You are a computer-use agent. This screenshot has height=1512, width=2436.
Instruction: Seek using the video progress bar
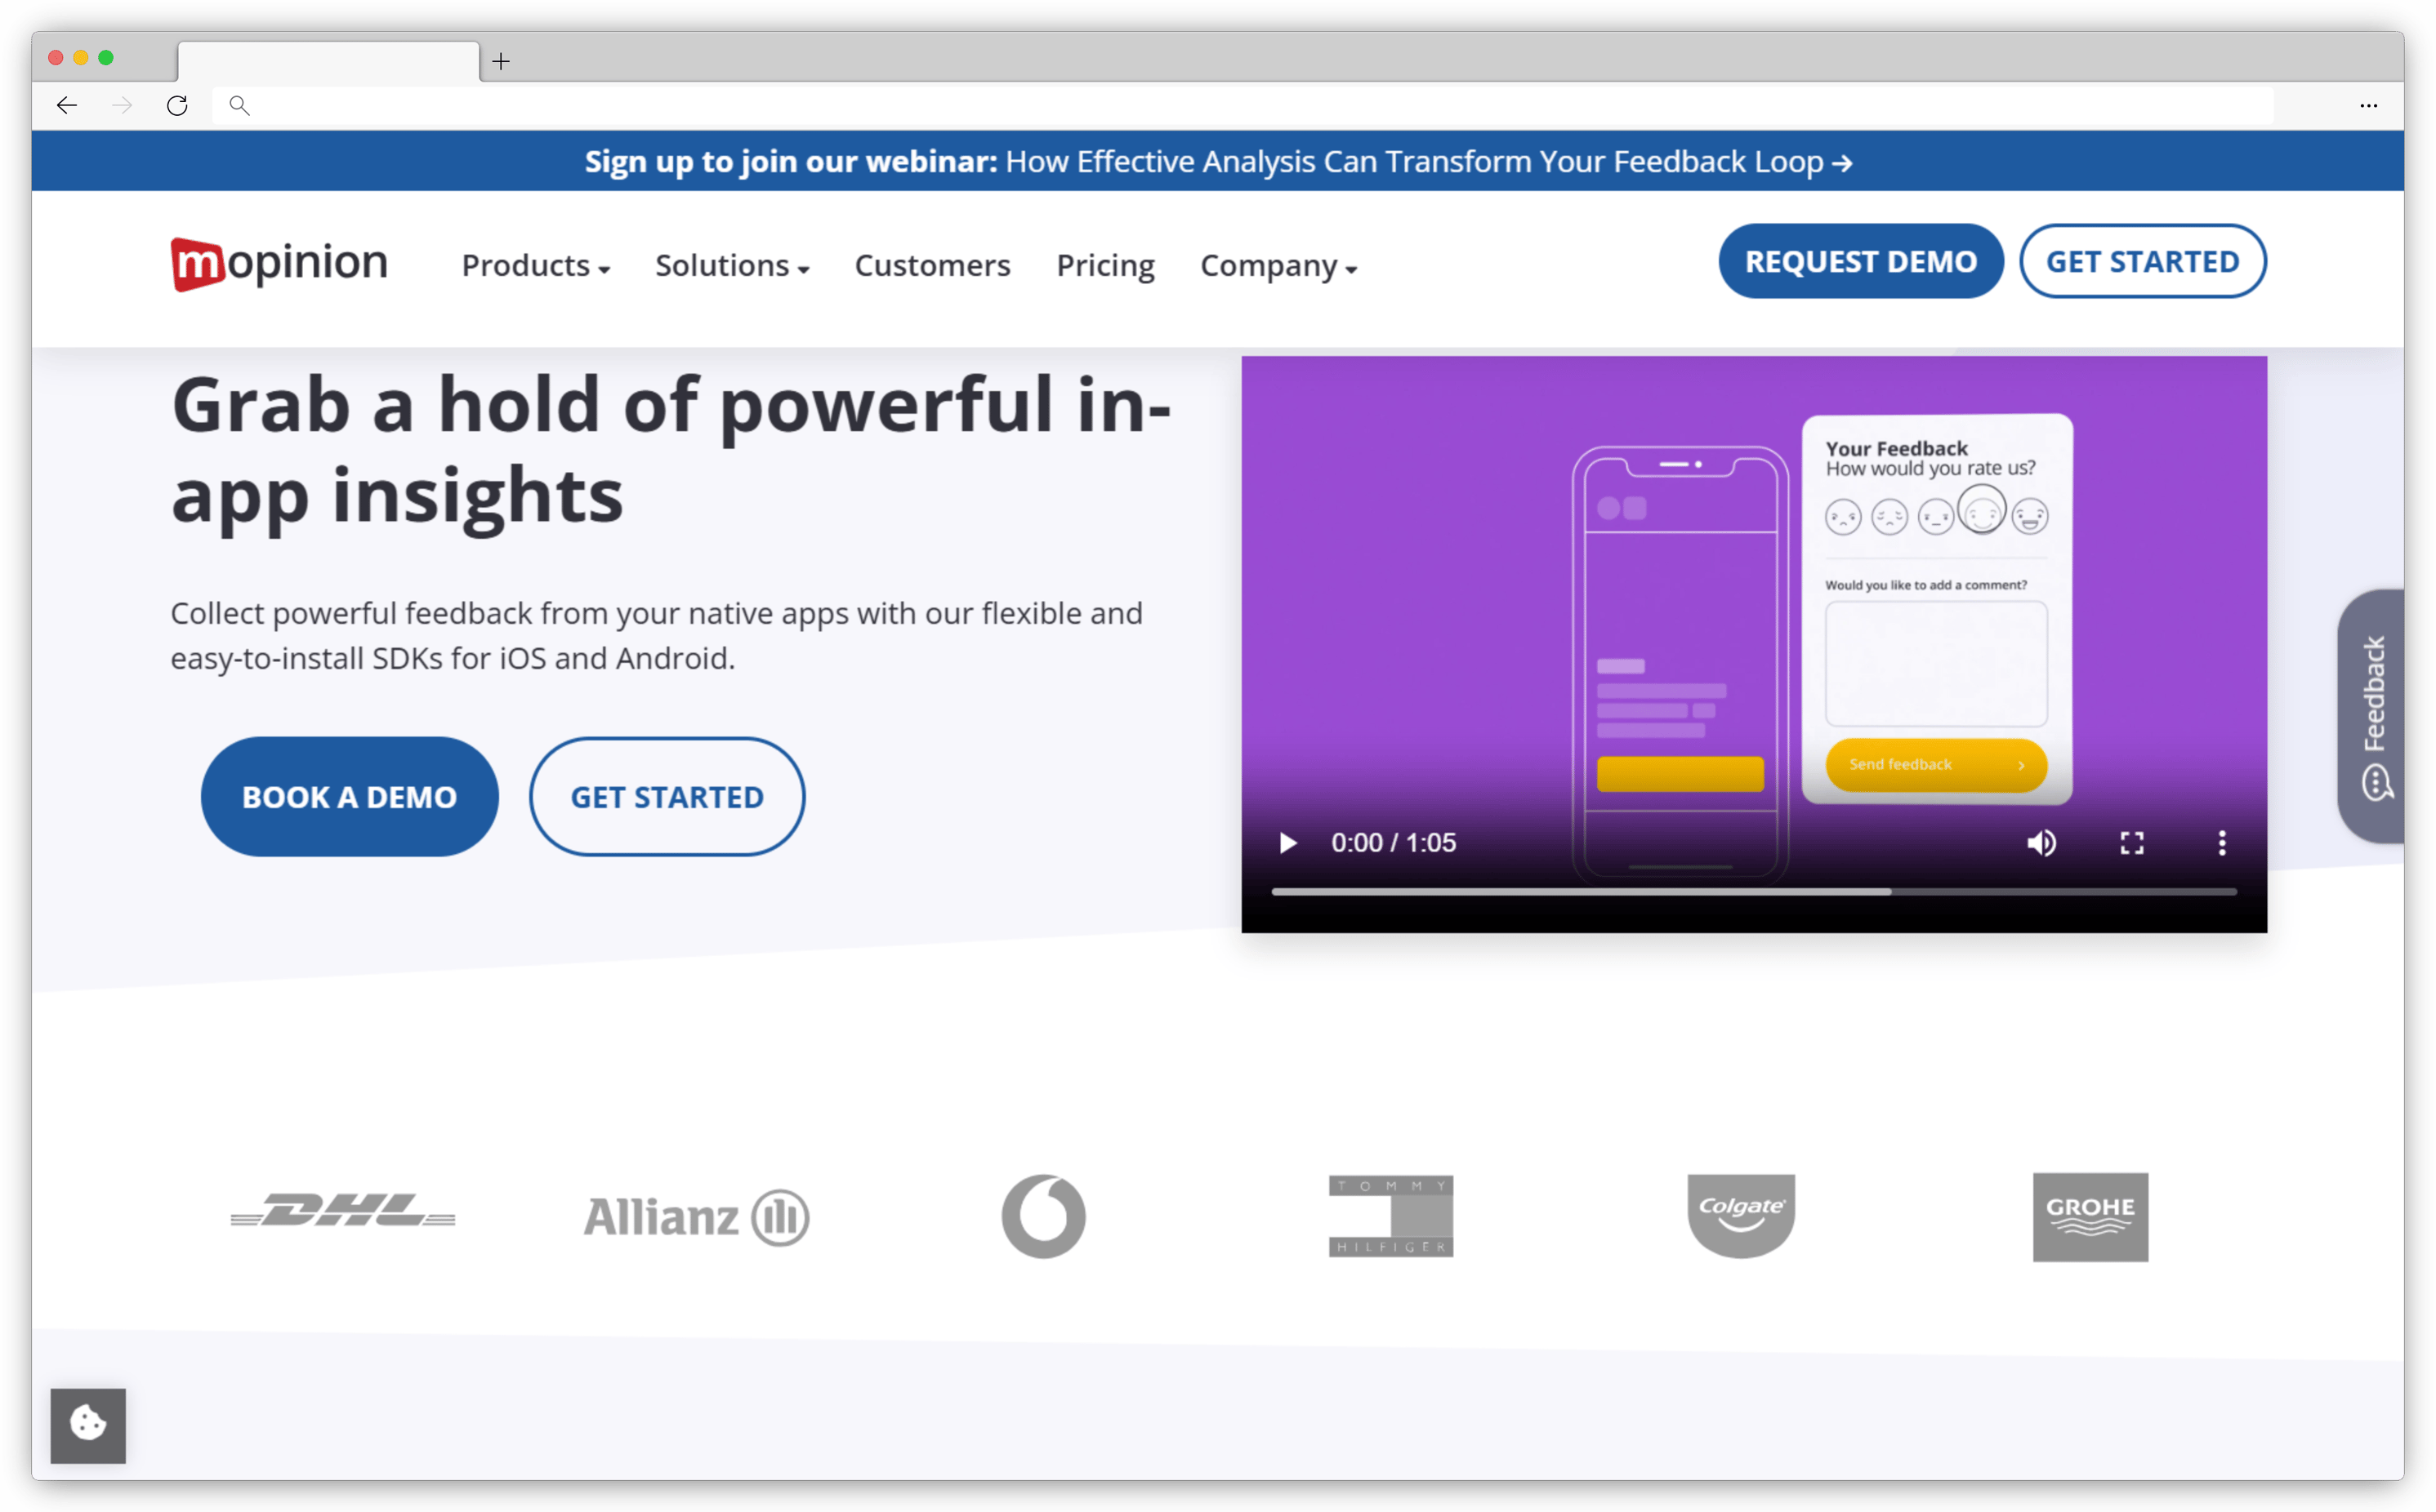coord(1753,890)
